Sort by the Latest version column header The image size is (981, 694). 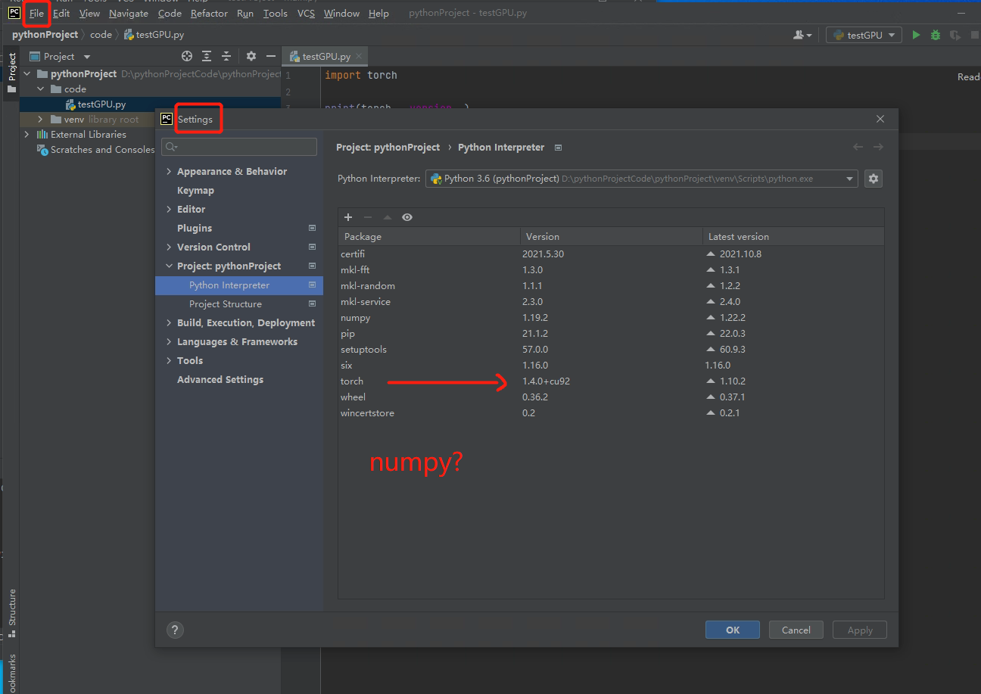coord(793,237)
